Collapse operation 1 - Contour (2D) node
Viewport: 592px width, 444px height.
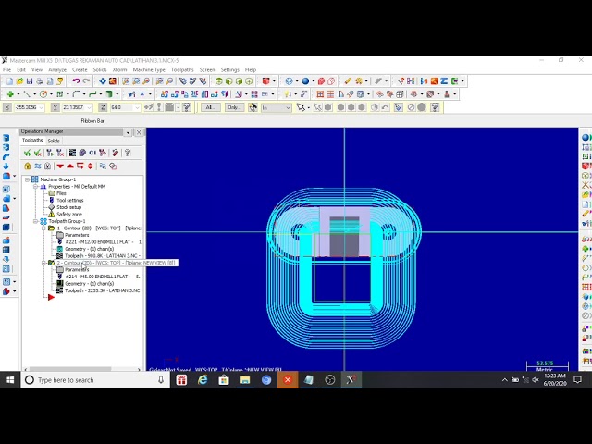[x=43, y=228]
